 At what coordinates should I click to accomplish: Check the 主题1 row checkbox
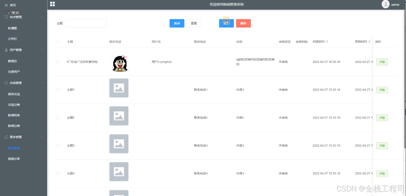pyautogui.click(x=58, y=90)
